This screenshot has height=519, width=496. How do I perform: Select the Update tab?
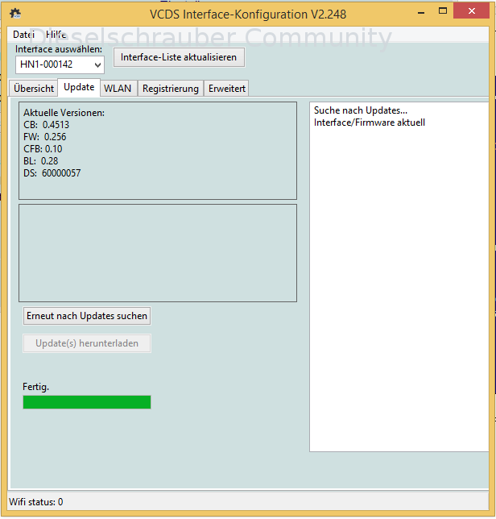79,87
